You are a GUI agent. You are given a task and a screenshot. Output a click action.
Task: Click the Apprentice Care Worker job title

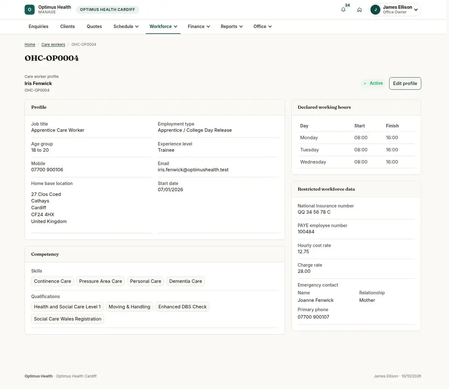coord(58,130)
